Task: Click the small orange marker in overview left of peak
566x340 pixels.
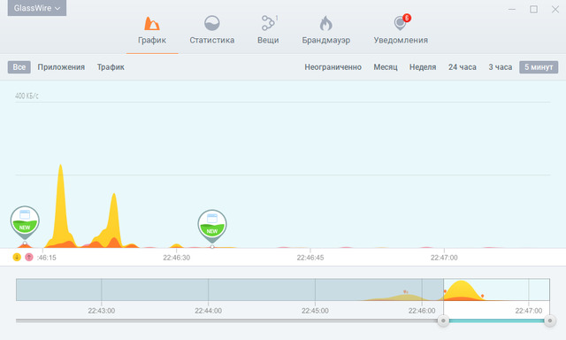Action: tap(445, 291)
